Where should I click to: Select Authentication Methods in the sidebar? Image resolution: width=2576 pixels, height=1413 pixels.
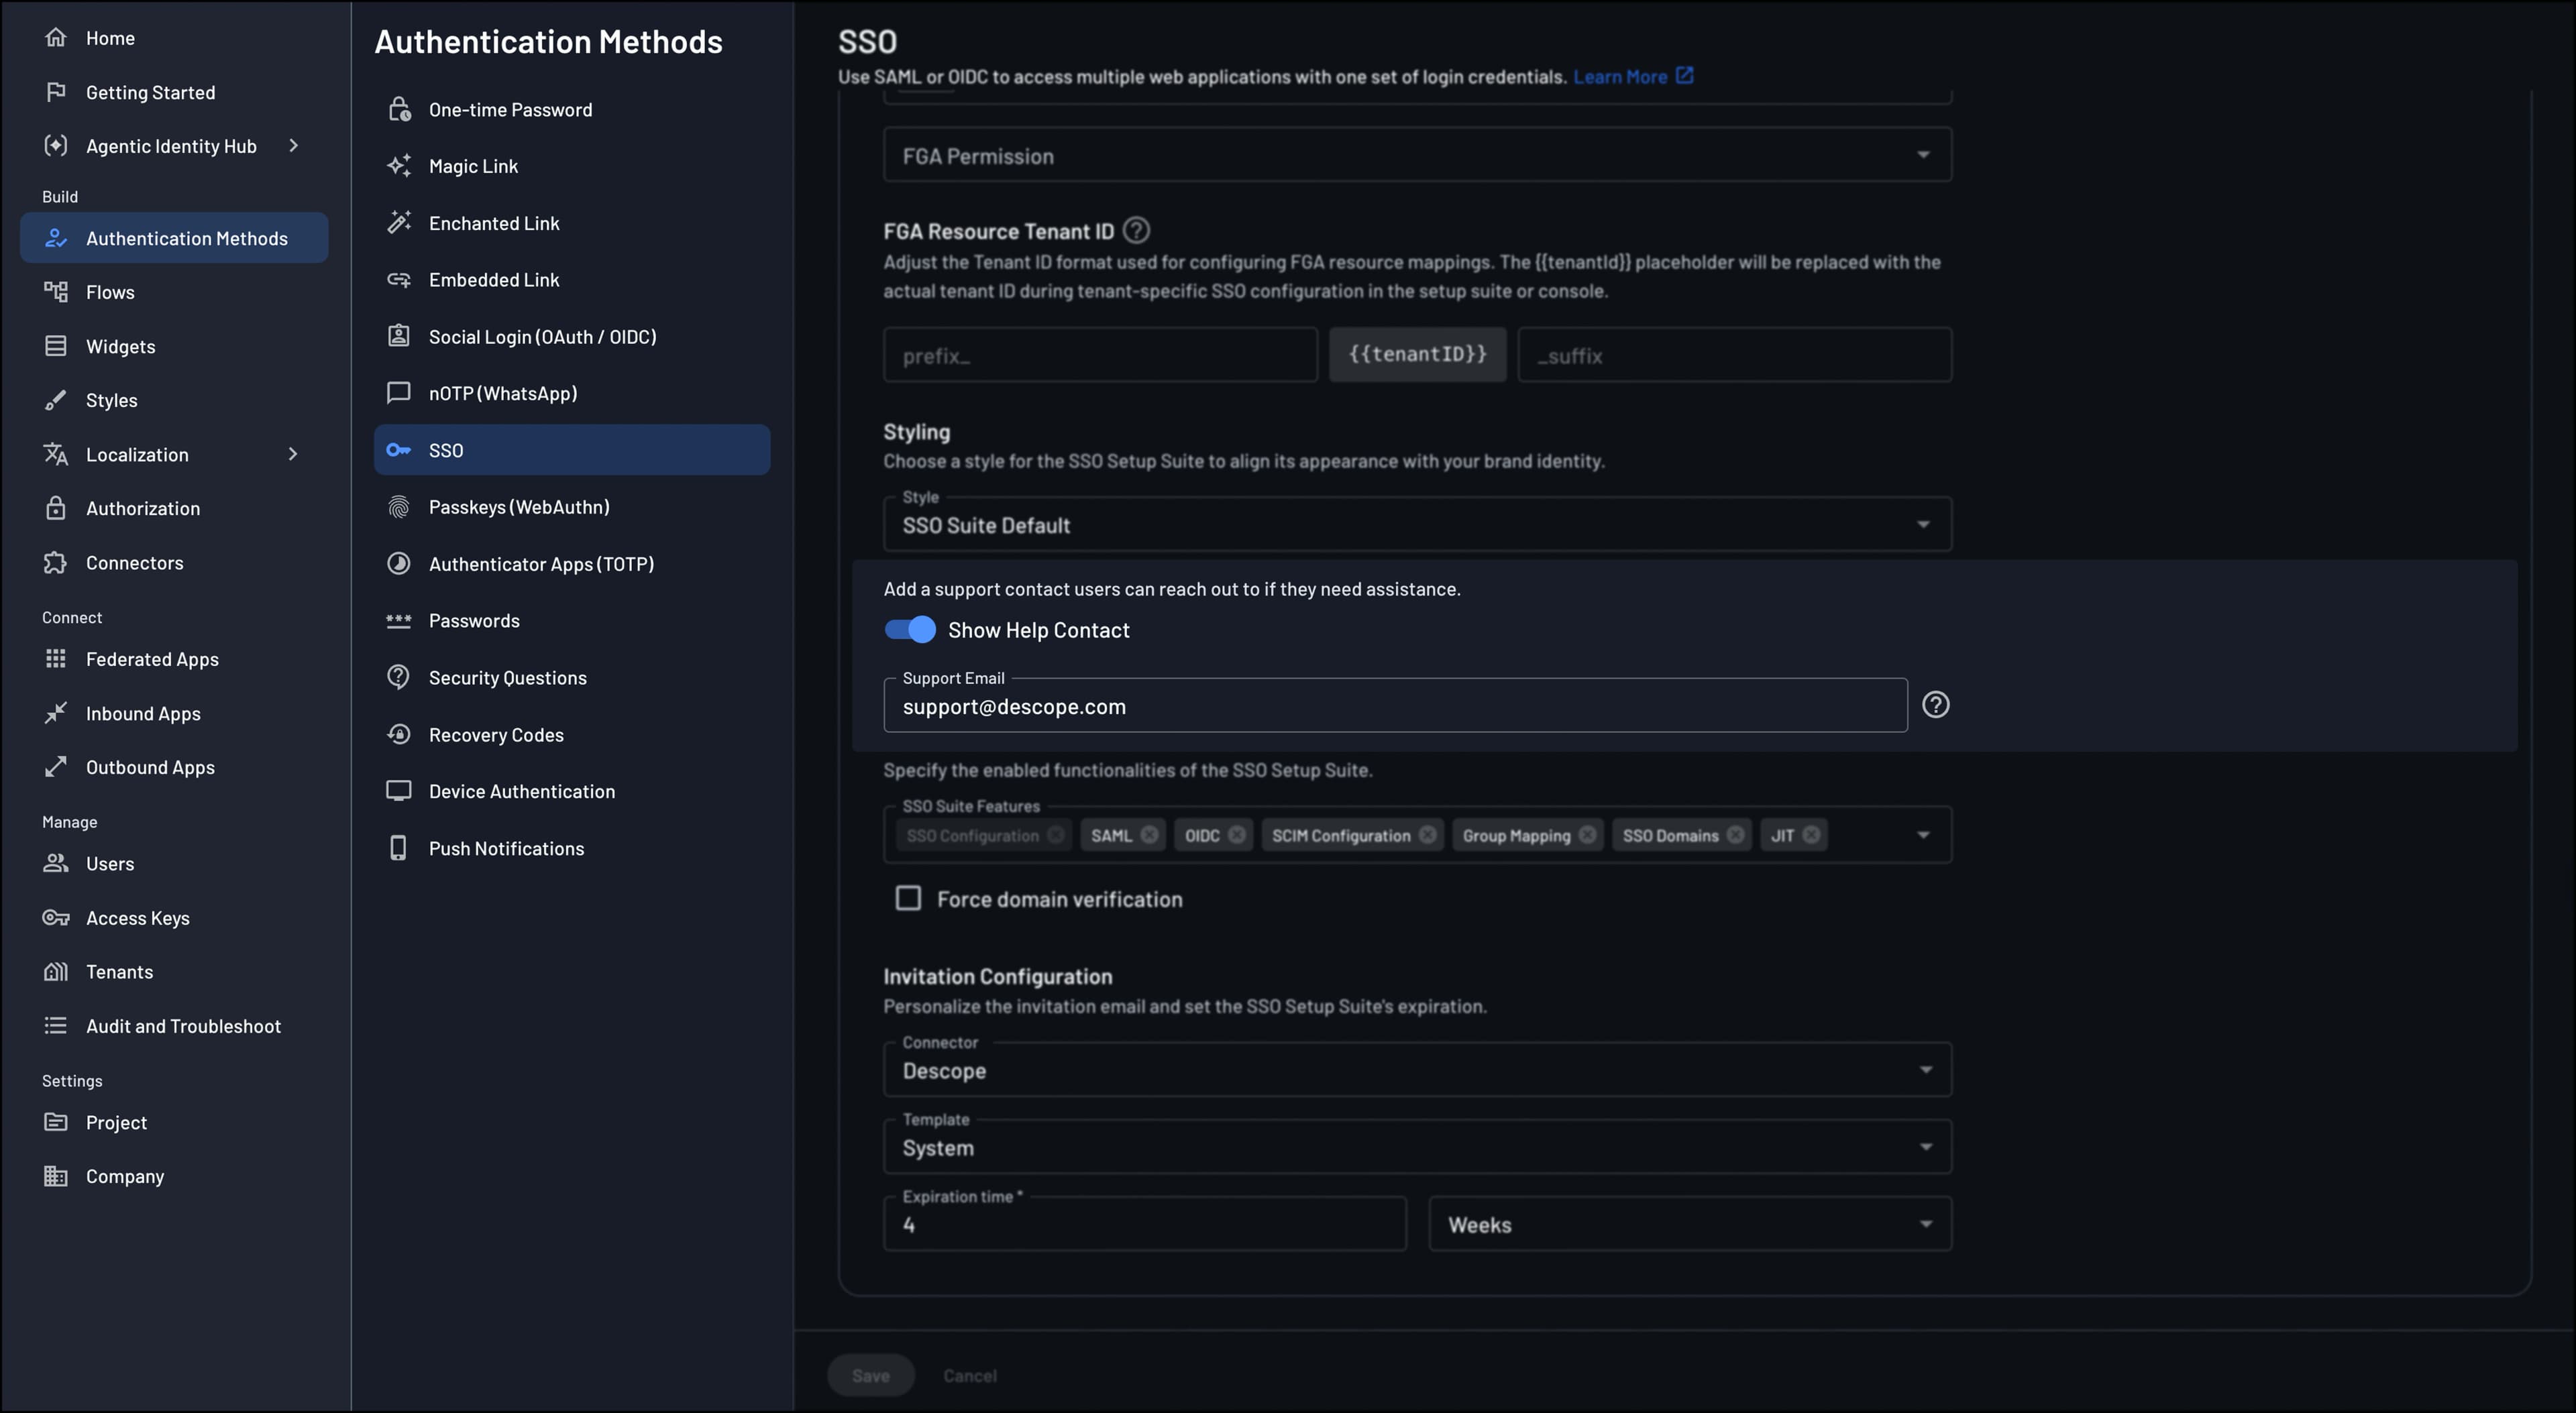click(174, 238)
